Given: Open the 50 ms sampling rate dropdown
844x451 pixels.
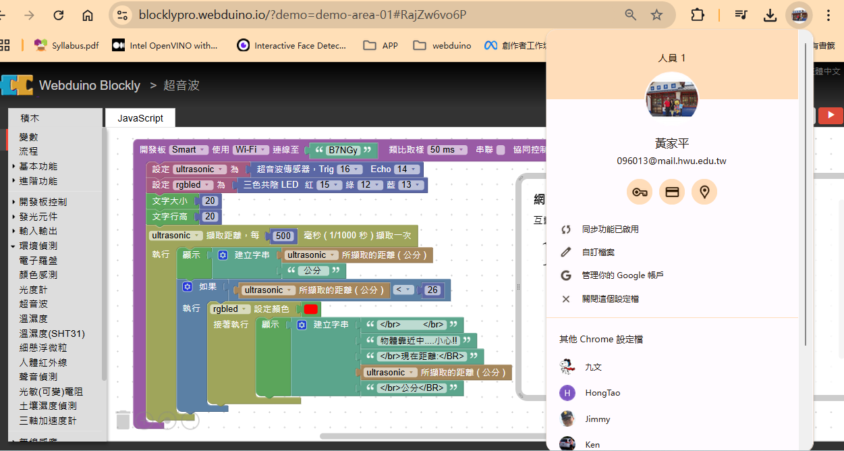Looking at the screenshot, I should tap(447, 150).
